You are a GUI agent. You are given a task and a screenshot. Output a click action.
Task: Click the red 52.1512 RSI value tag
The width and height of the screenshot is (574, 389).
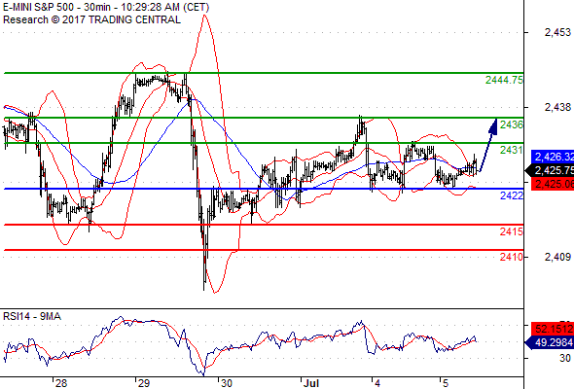point(553,329)
